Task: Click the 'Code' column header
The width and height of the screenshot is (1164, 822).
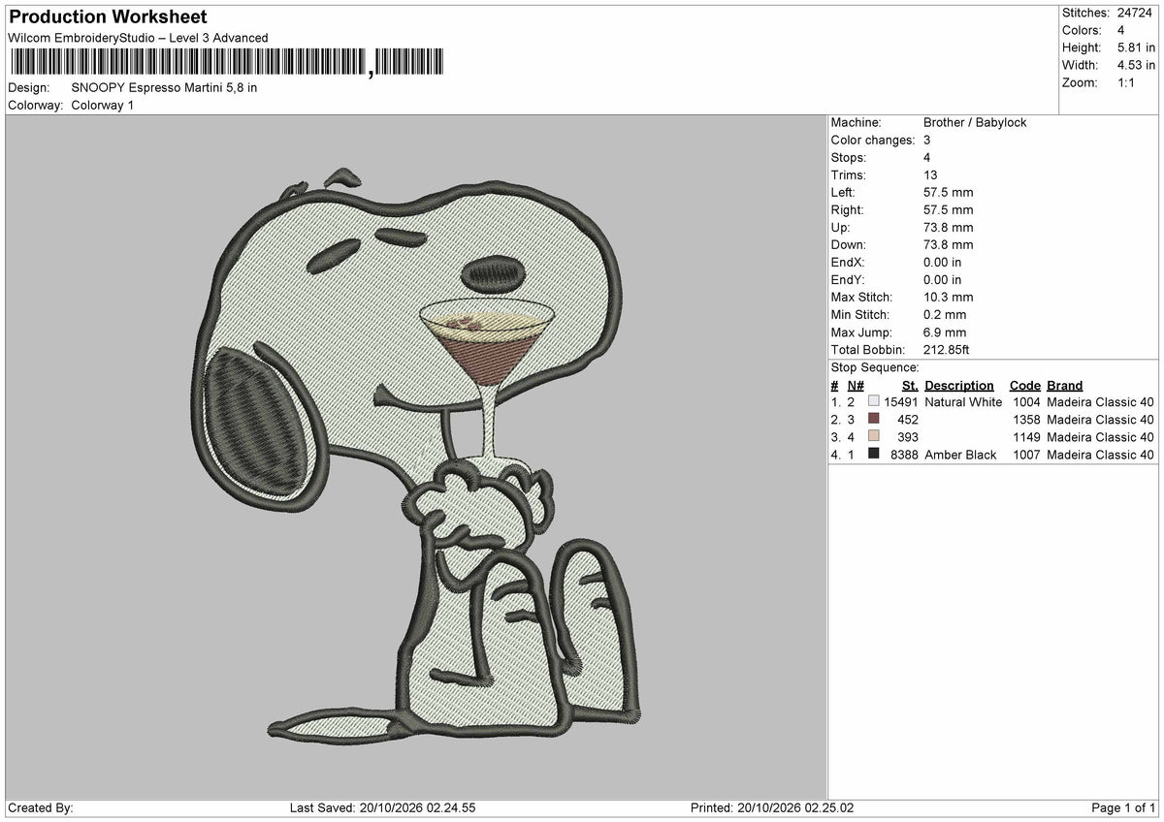Action: pyautogui.click(x=1024, y=385)
